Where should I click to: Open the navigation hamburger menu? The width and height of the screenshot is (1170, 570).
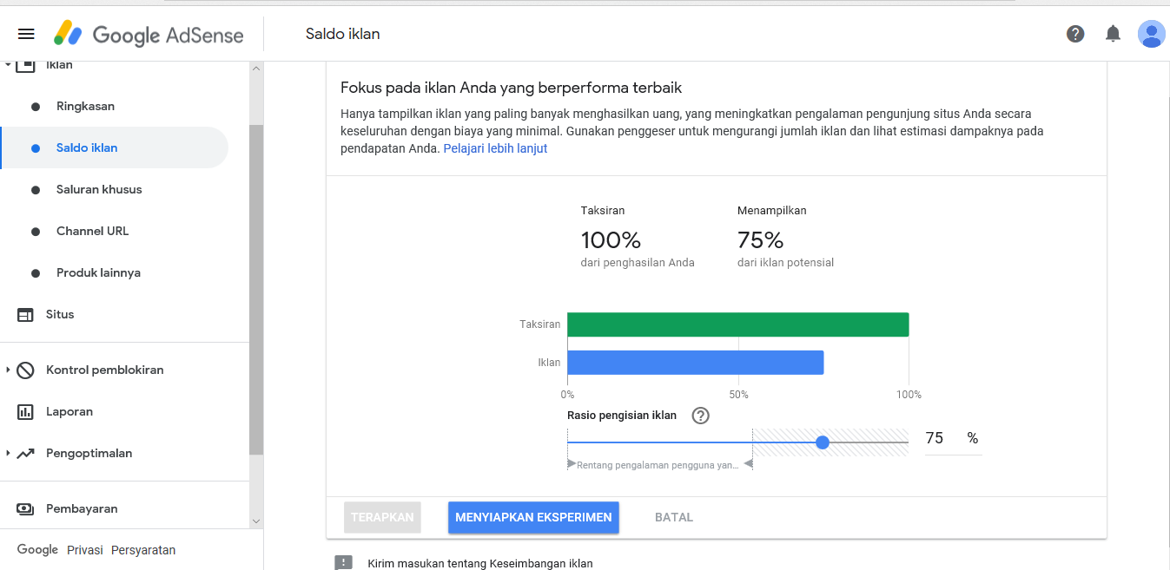tap(25, 33)
